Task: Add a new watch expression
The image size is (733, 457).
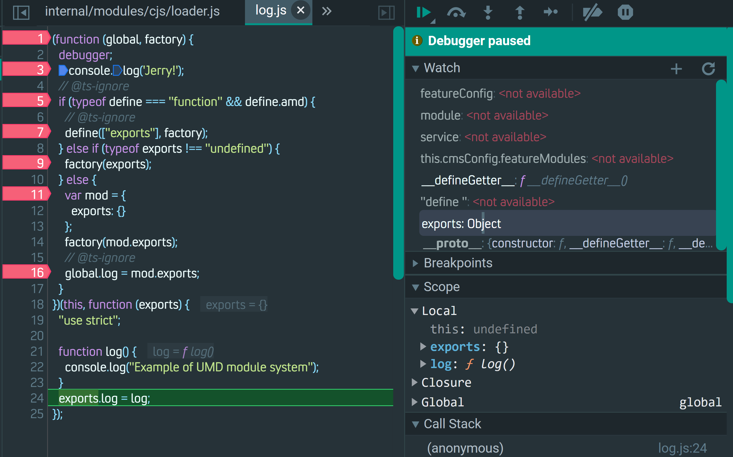Action: (x=676, y=69)
